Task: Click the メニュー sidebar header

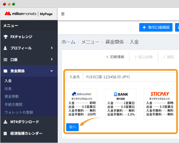Action: click(11, 26)
